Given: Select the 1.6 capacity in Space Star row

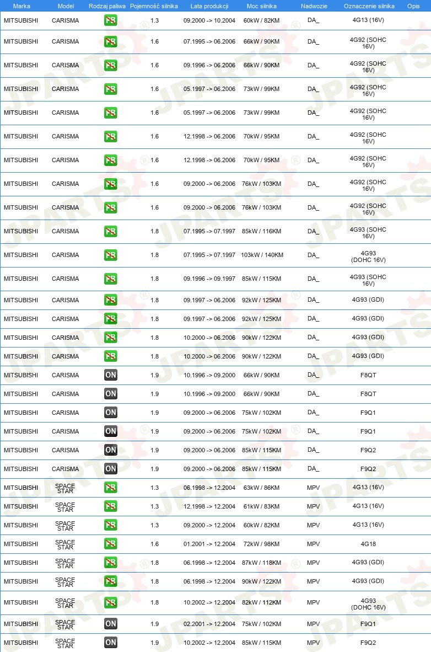Looking at the screenshot, I should coord(155,543).
